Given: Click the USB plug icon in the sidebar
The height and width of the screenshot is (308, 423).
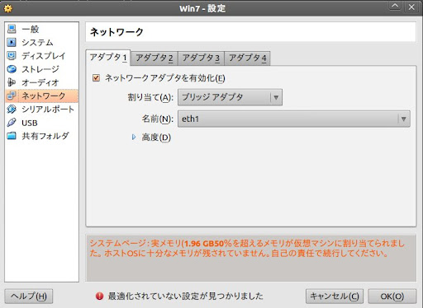Looking at the screenshot, I should pos(12,123).
